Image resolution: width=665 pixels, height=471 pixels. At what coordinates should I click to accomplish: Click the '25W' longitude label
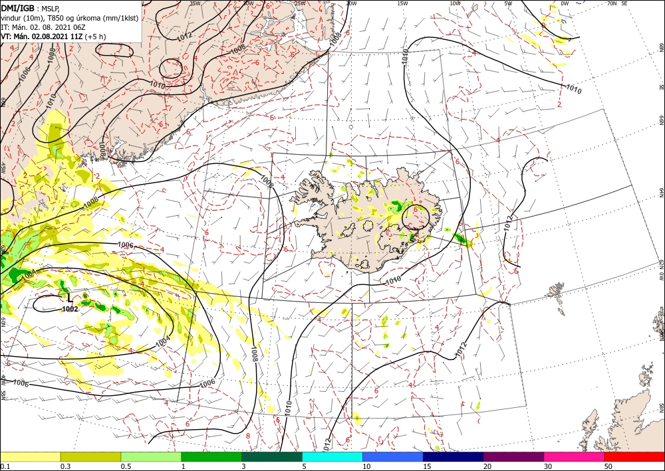pos(300,3)
